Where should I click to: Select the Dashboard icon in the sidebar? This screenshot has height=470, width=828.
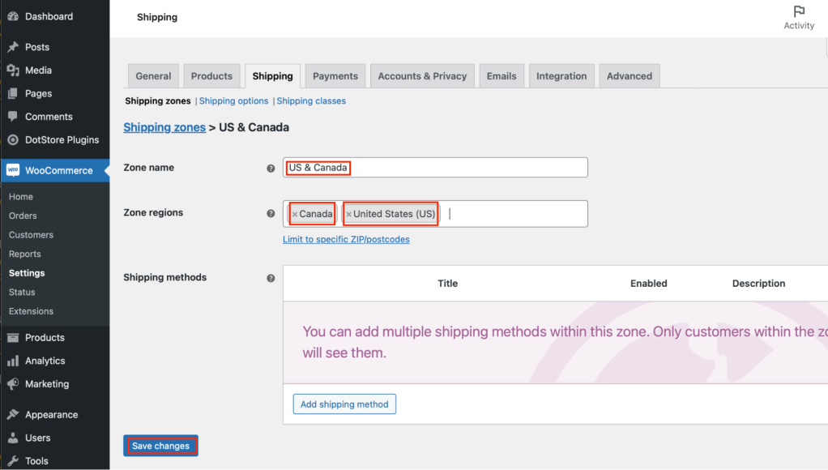coord(14,16)
